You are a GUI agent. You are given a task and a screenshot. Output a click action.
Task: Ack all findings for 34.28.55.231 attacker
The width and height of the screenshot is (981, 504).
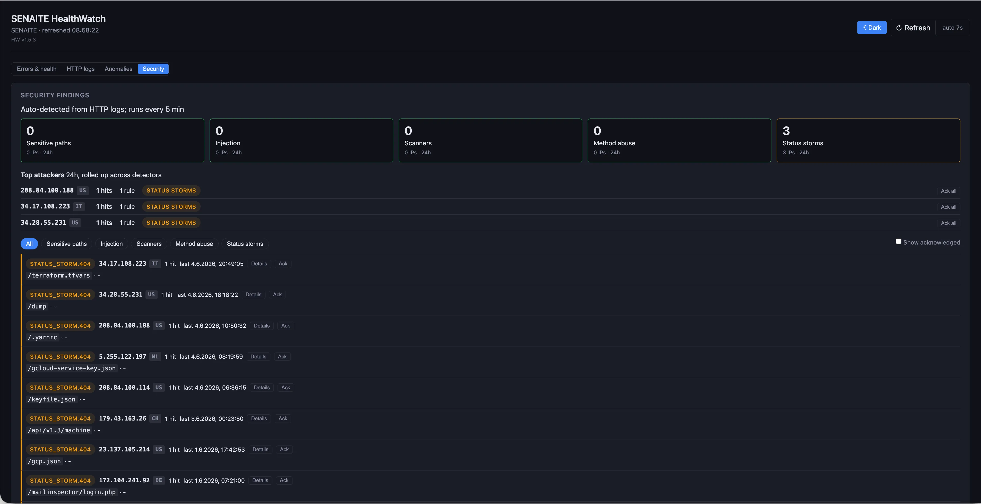click(948, 223)
